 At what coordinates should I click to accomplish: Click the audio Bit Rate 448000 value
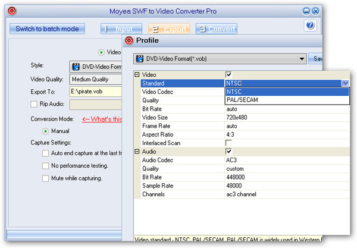point(236,177)
